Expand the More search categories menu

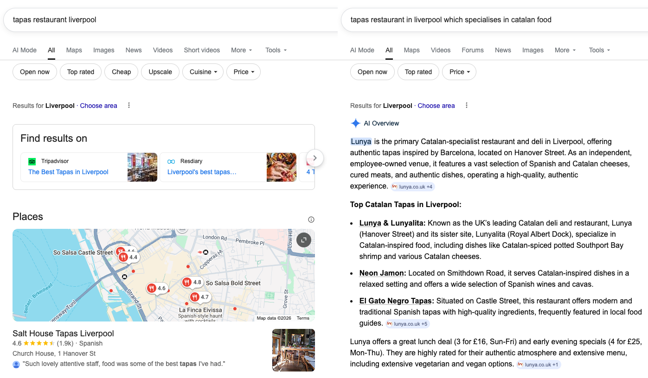point(241,50)
